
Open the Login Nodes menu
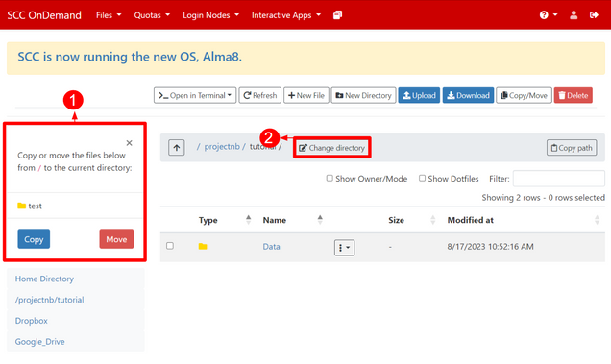[210, 15]
